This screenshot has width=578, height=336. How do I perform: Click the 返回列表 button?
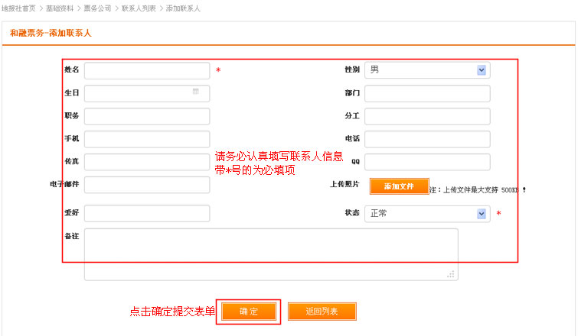(322, 312)
